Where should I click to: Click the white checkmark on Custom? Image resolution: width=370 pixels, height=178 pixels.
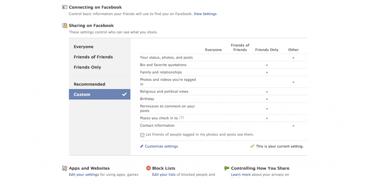(124, 94)
